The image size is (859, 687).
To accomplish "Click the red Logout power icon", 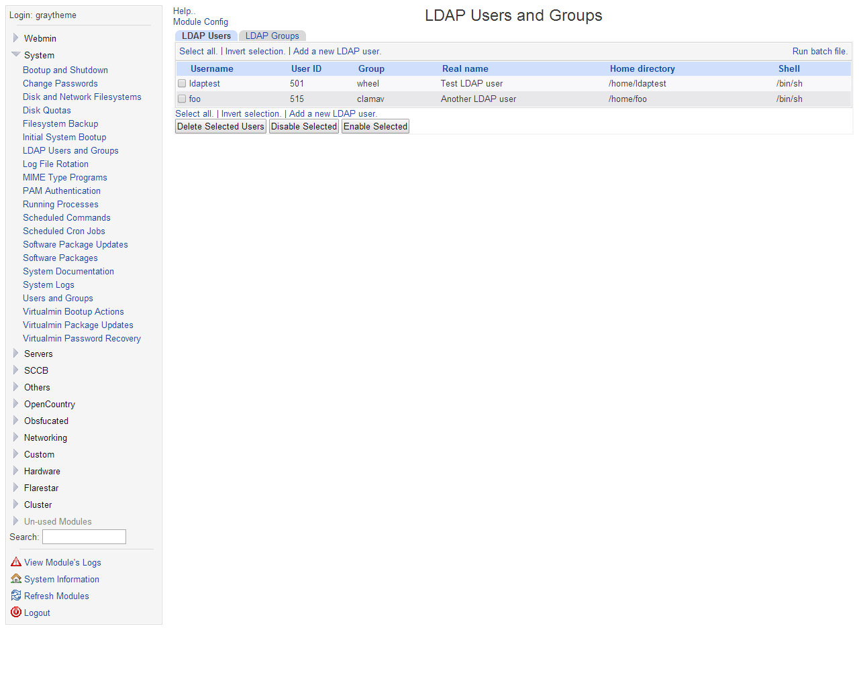I will point(16,613).
